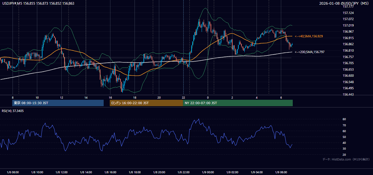373x175 pixels.
Task: Click bottom time label 1/9 00:00
Action: pos(208,172)
